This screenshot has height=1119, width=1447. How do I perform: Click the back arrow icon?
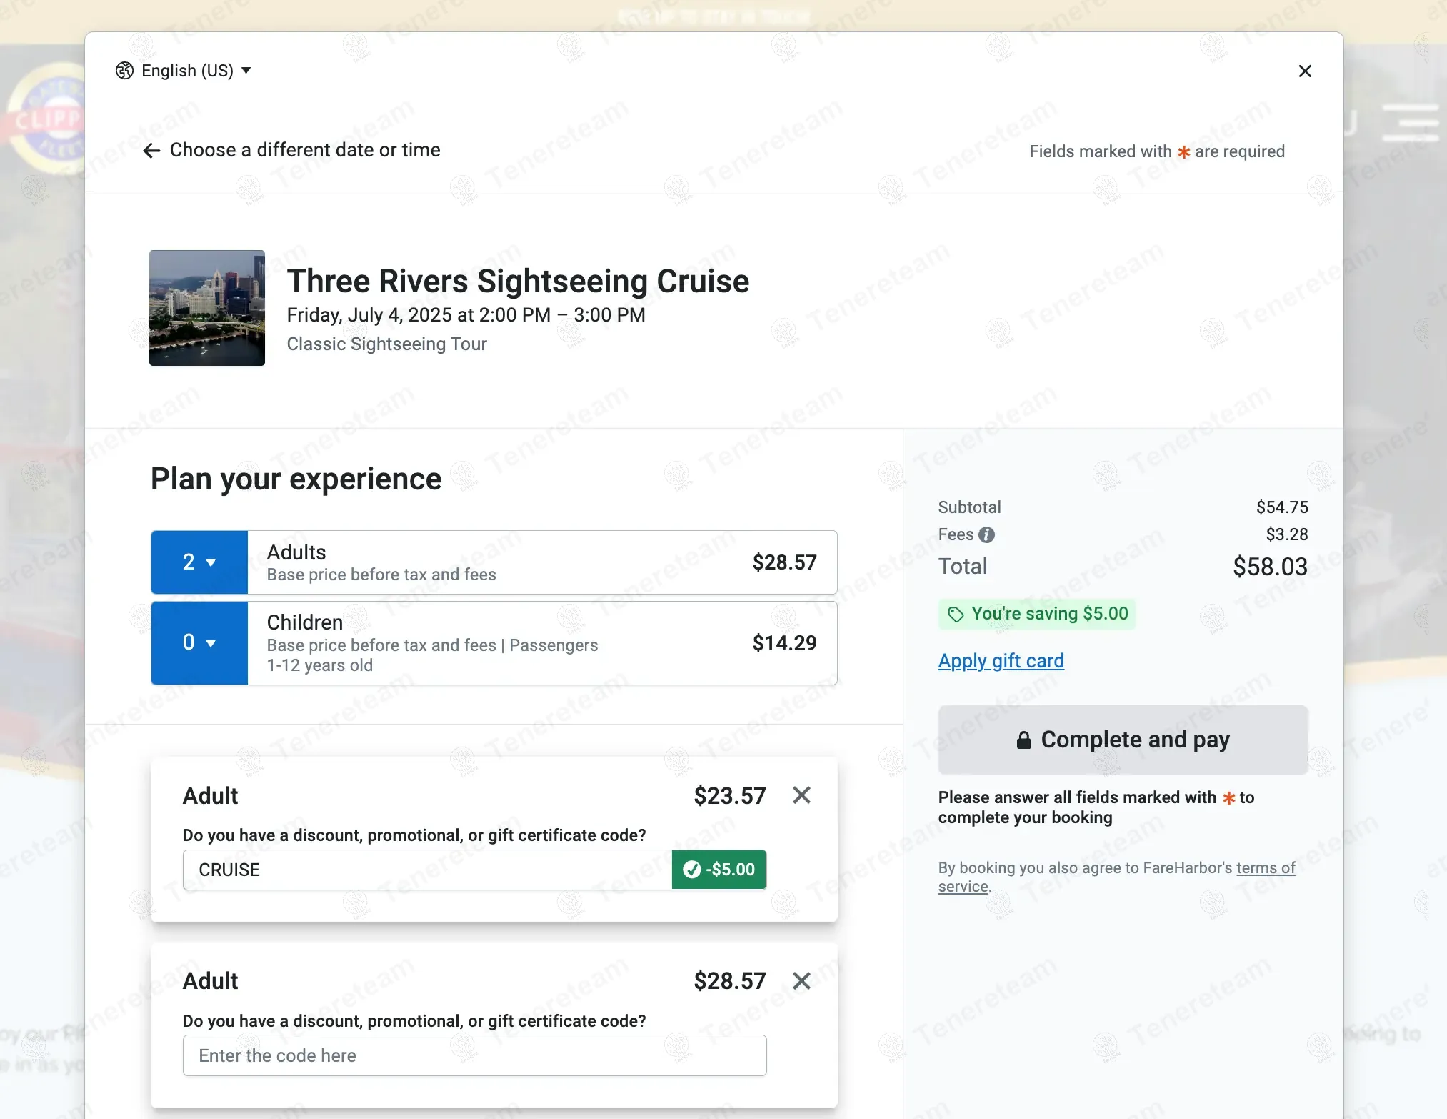[151, 151]
